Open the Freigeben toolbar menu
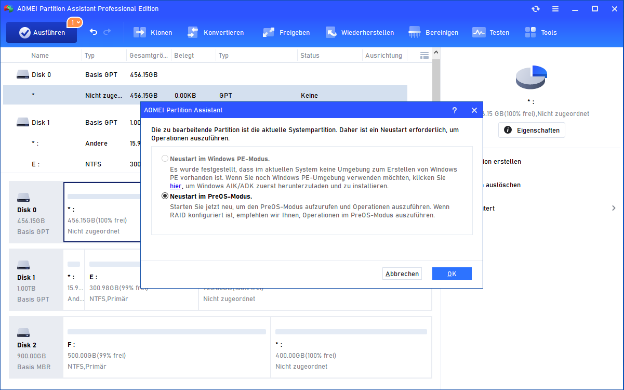 point(286,32)
